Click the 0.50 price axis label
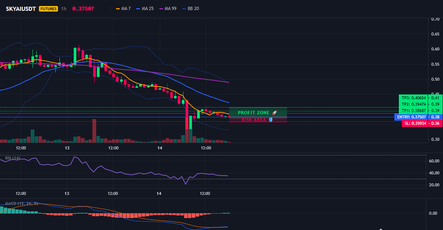Image resolution: width=443 pixels, height=230 pixels. pyautogui.click(x=435, y=79)
